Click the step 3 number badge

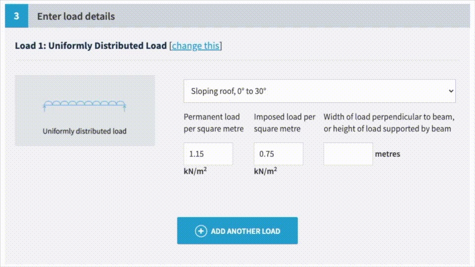click(x=16, y=16)
